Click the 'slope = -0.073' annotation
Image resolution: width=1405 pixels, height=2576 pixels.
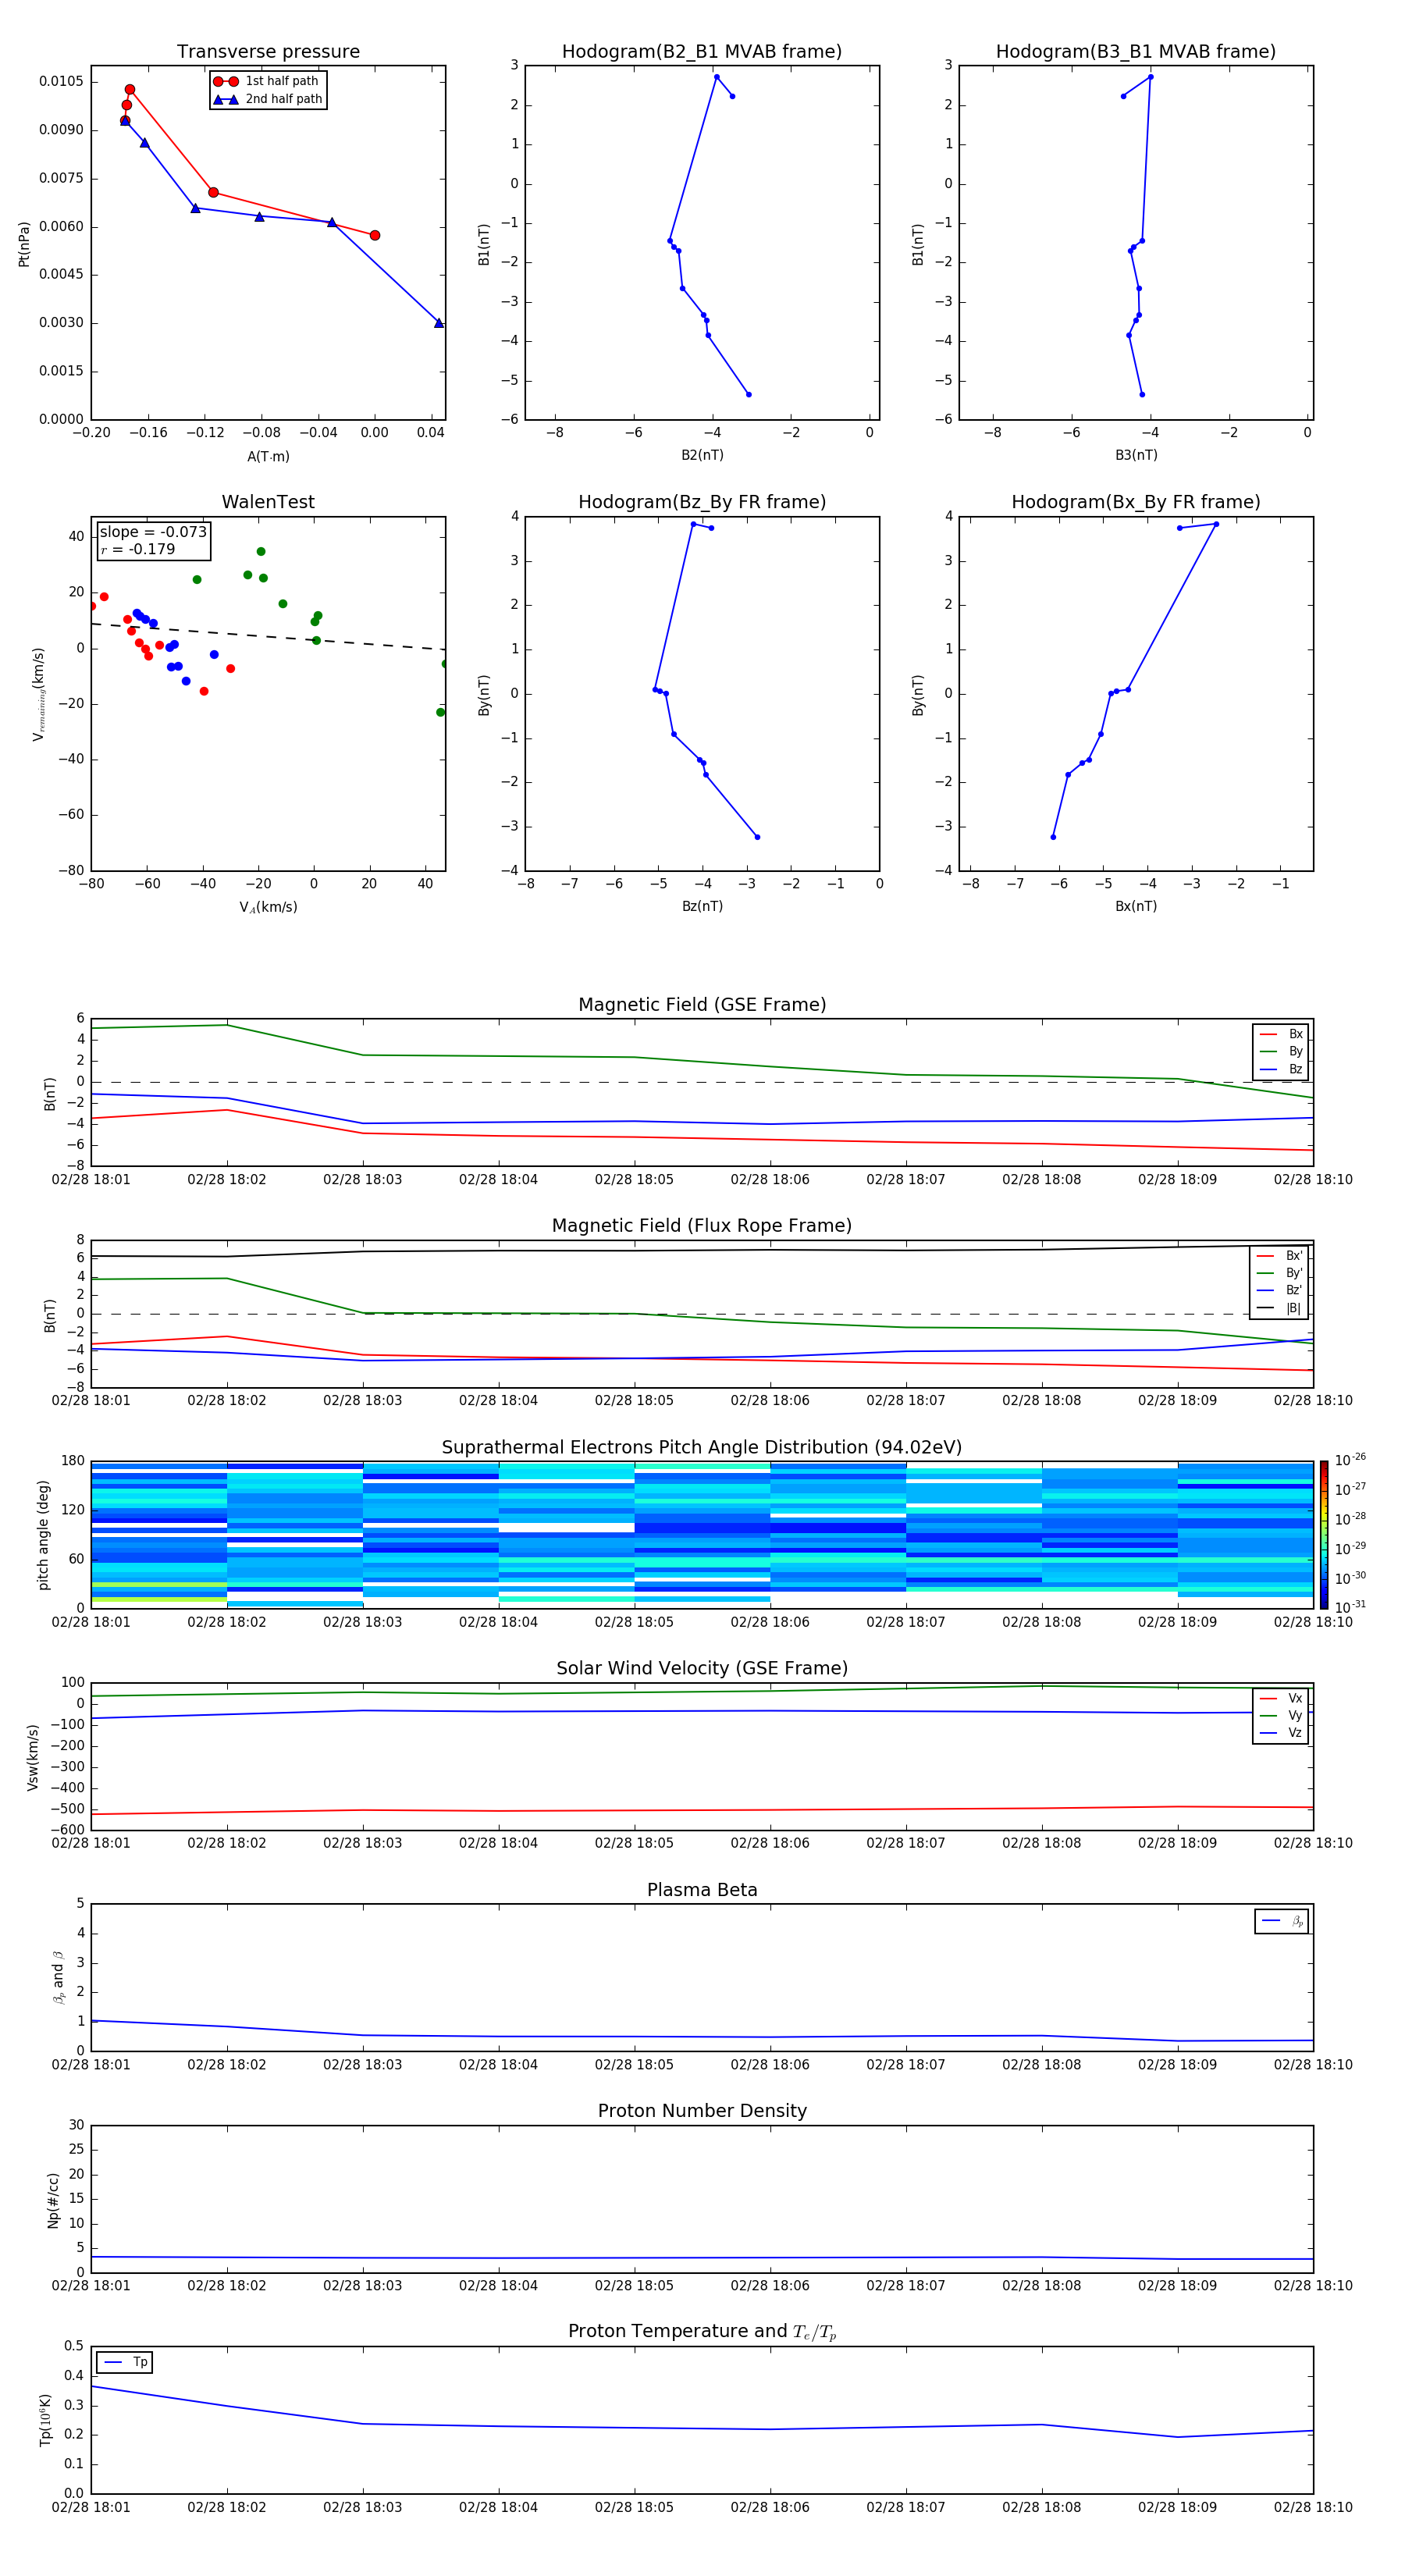click(x=153, y=532)
